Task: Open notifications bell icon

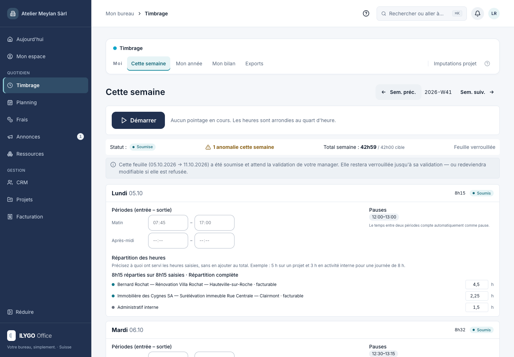Action: pyautogui.click(x=478, y=14)
